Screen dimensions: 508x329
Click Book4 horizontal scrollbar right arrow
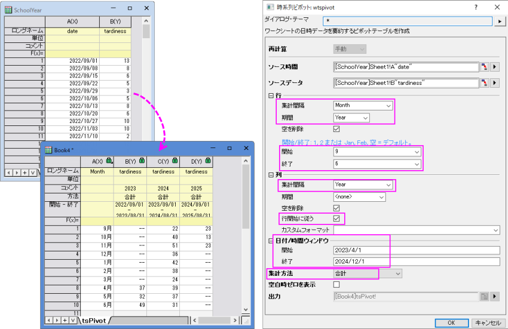pyautogui.click(x=235, y=320)
